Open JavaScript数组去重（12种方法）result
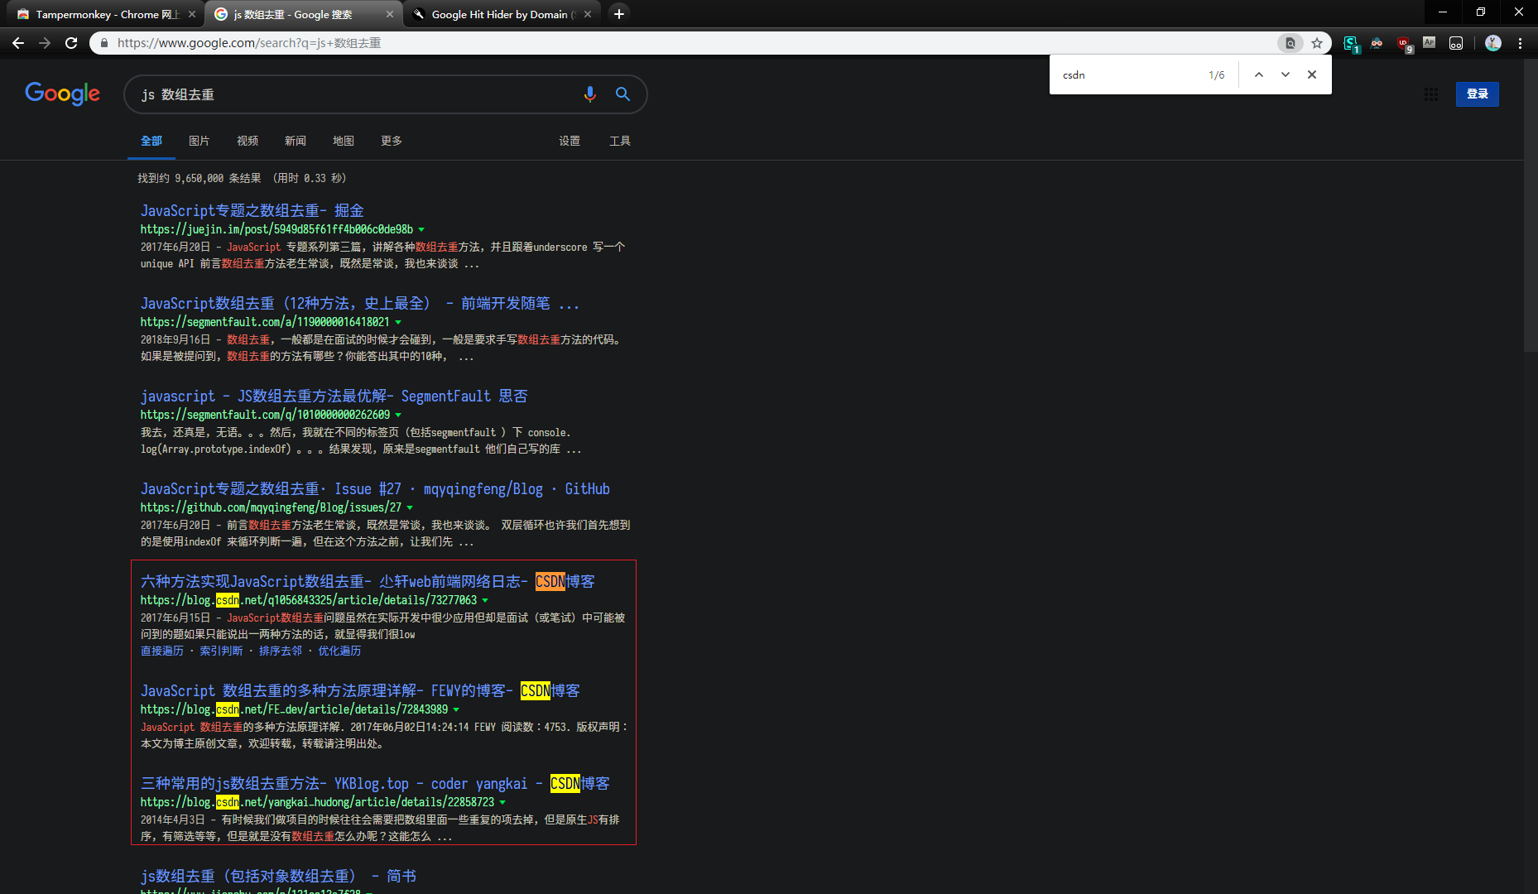Viewport: 1538px width, 894px height. 360,303
